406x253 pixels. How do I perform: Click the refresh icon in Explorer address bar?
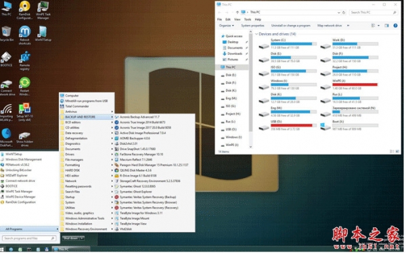[344, 12]
